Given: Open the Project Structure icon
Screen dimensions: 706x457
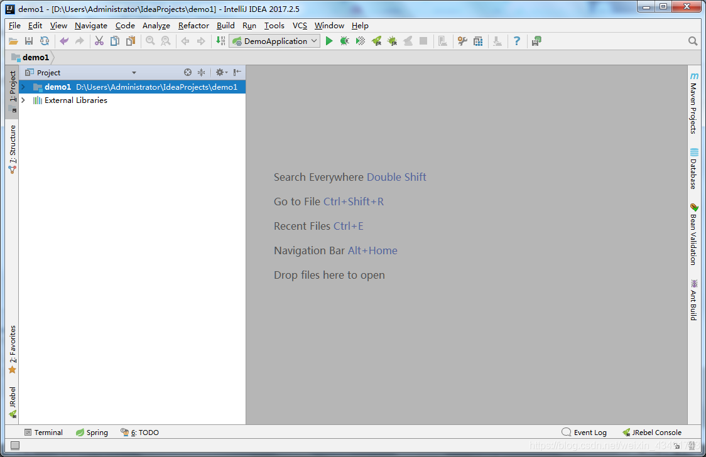Looking at the screenshot, I should pyautogui.click(x=478, y=41).
